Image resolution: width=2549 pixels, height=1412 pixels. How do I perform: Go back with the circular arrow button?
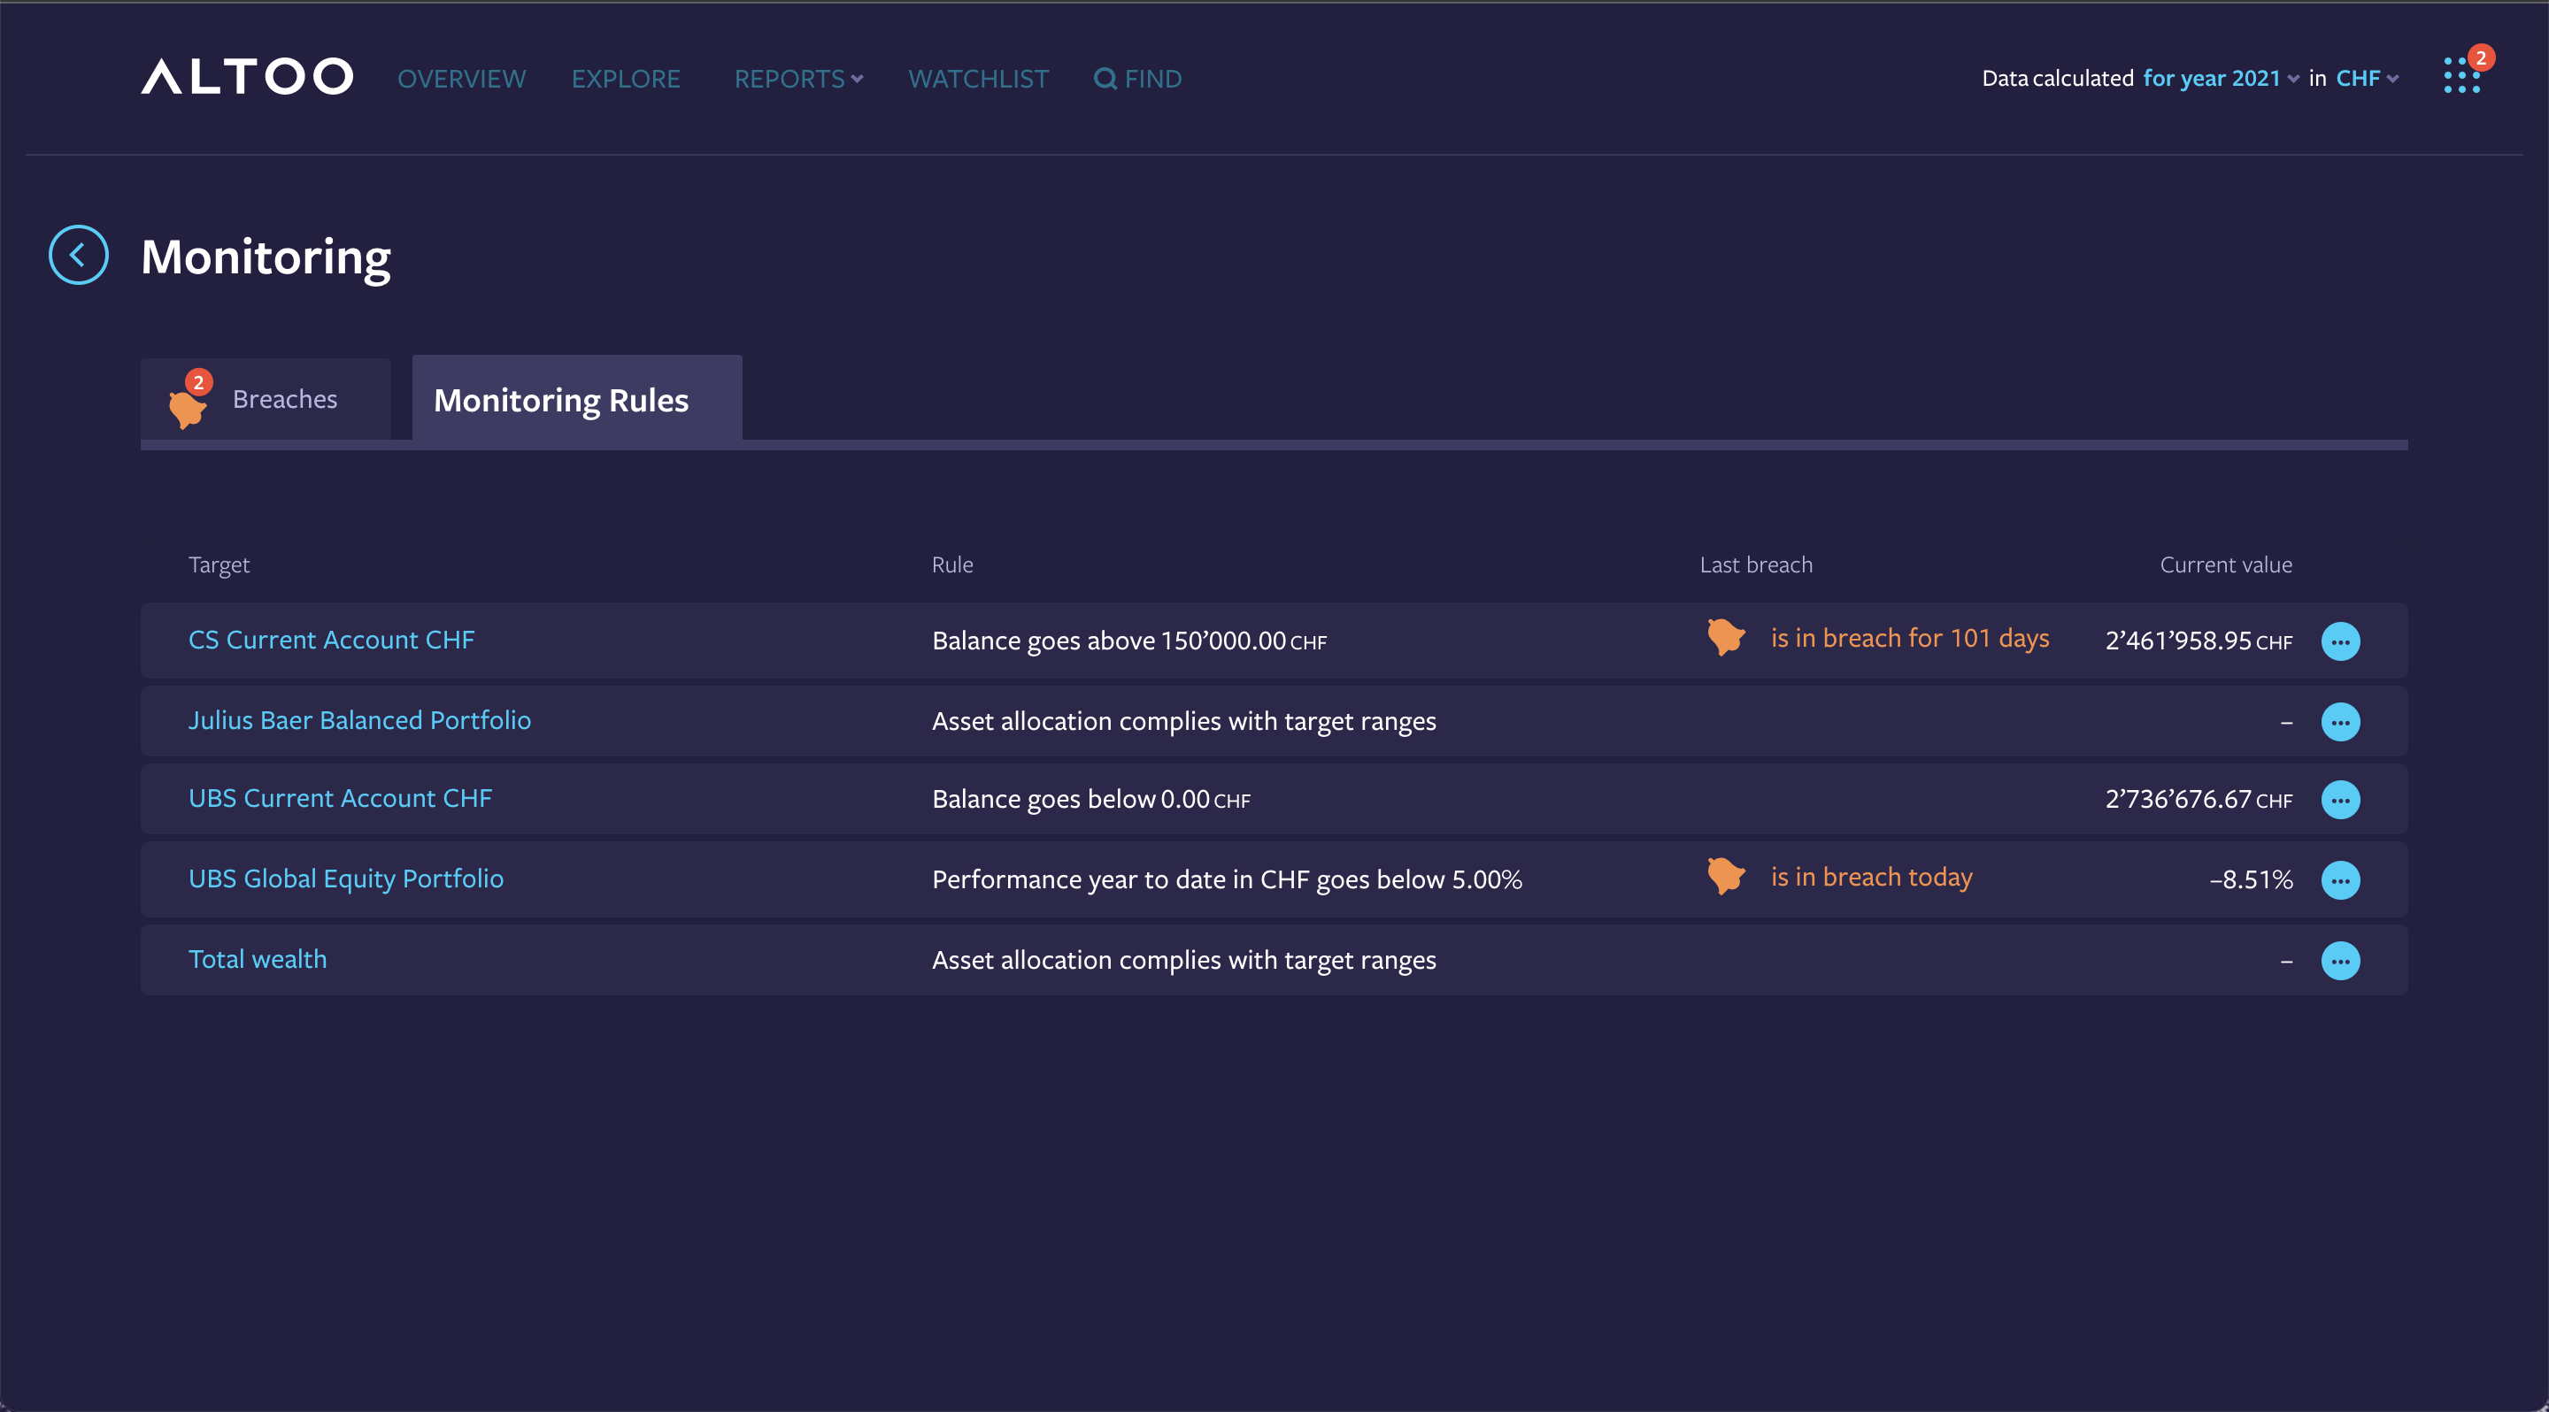click(x=78, y=255)
